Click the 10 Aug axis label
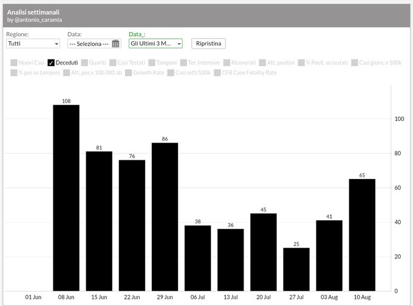 coord(362,297)
